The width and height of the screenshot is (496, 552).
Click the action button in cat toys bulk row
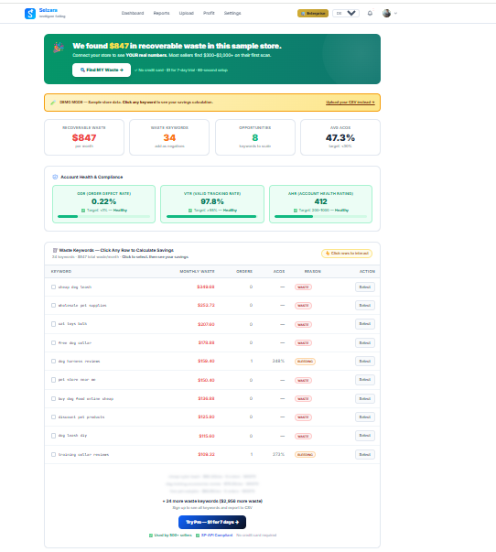365,324
